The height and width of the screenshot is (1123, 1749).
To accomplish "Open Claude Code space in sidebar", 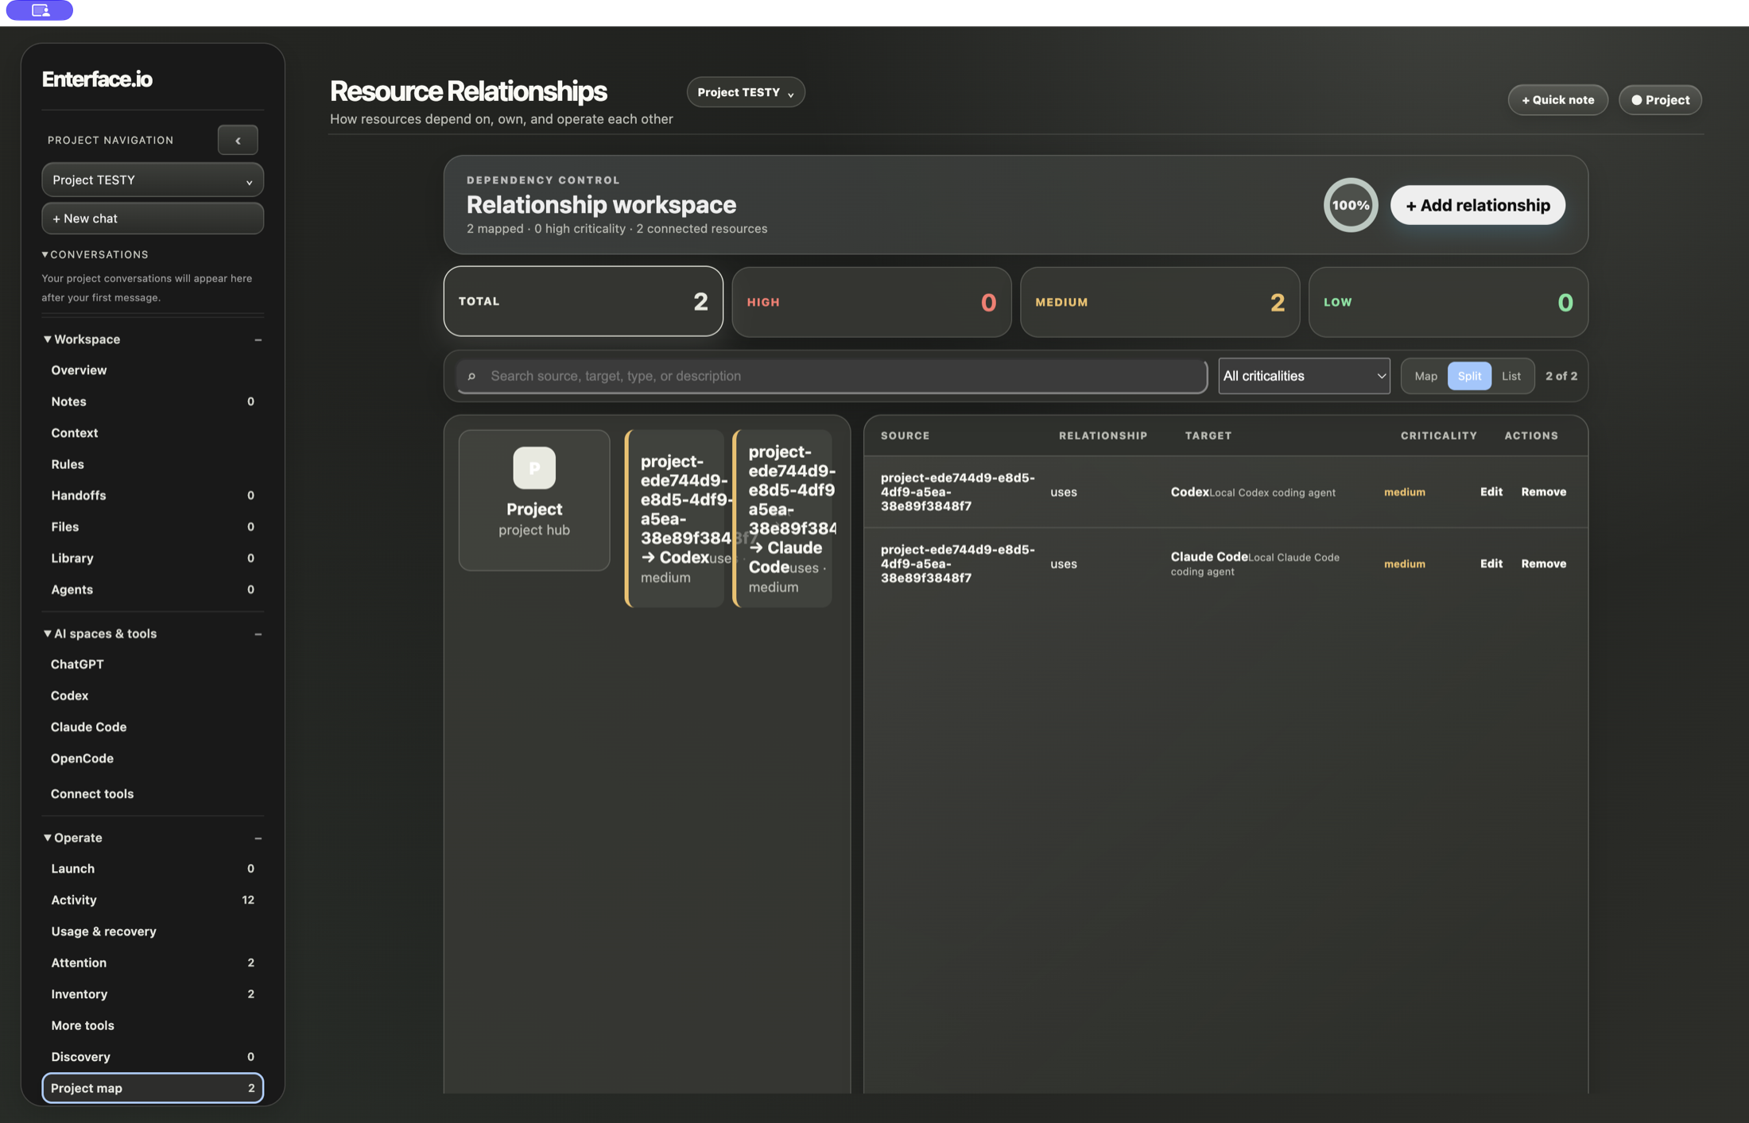I will [x=153, y=727].
